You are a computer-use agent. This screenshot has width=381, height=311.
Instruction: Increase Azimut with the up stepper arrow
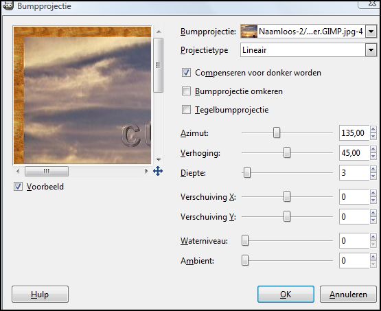tap(373, 129)
